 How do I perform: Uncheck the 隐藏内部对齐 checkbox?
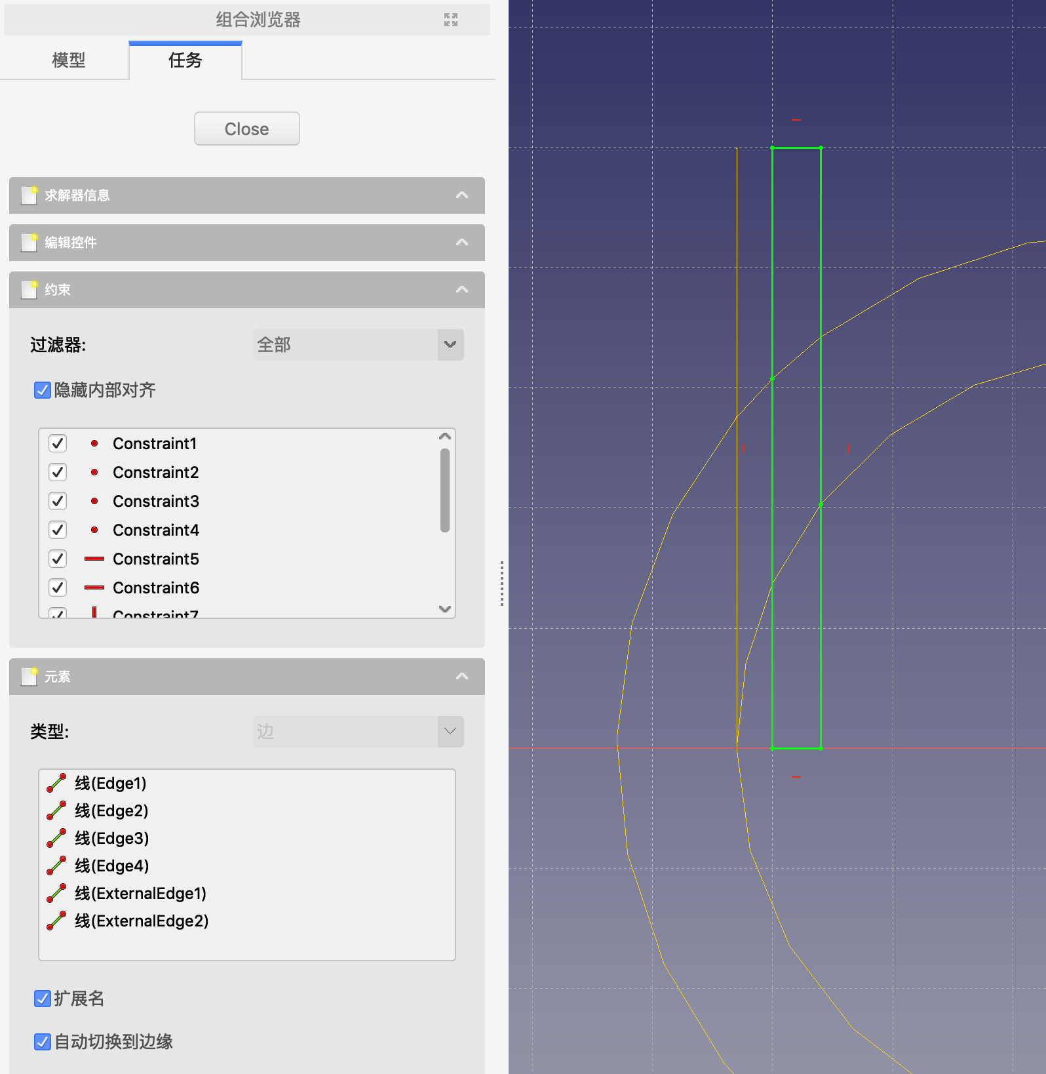43,391
